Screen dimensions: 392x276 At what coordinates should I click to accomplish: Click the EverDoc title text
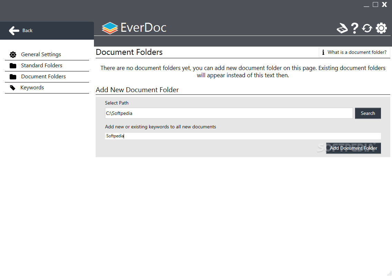point(143,28)
